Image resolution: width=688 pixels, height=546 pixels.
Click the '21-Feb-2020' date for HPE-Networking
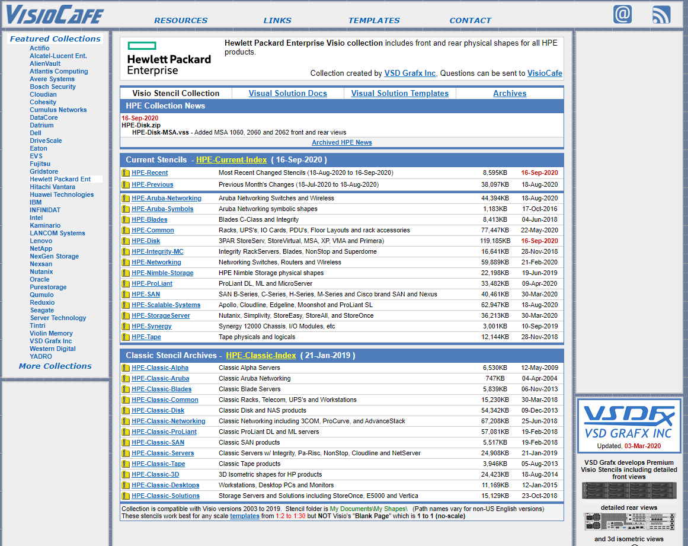pos(539,262)
